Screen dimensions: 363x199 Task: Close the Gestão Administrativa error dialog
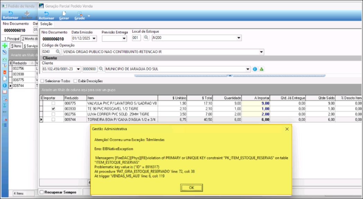pos(287,129)
